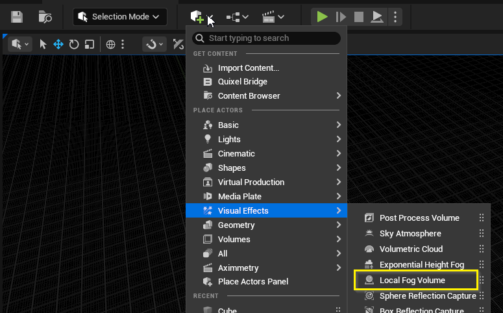The width and height of the screenshot is (503, 313).
Task: Toggle the world coordinate system globe icon
Action: 111,44
